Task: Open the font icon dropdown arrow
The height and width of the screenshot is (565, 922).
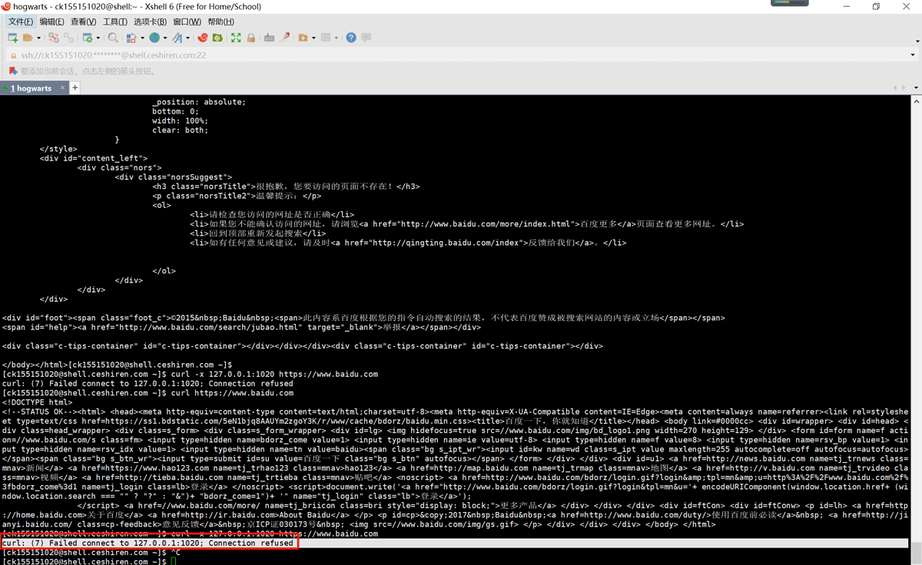Action: click(x=187, y=37)
